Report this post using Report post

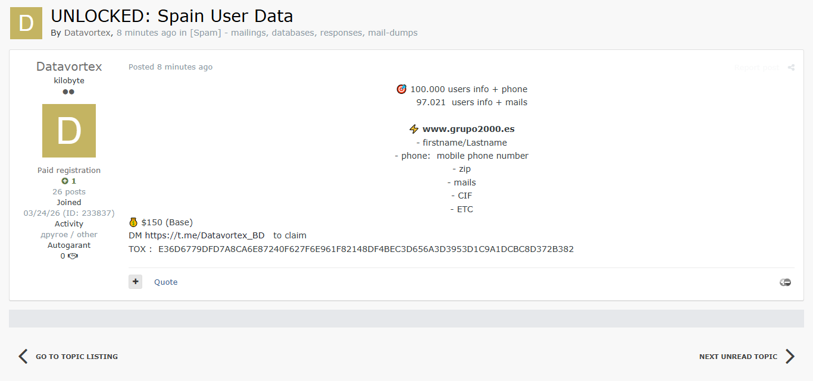coord(756,68)
